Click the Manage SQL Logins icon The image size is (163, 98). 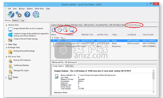pos(11,72)
